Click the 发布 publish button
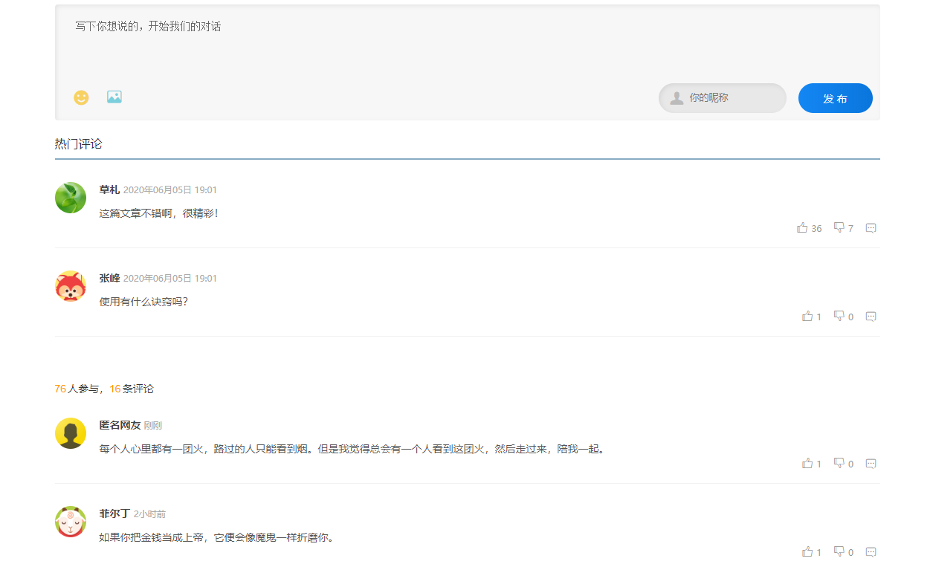This screenshot has width=933, height=567. tap(835, 98)
